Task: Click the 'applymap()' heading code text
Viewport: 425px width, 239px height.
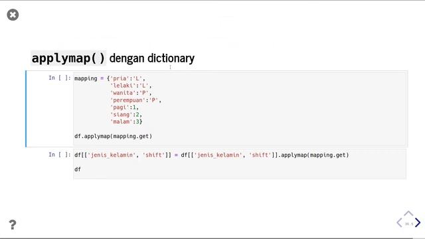Action: (x=68, y=58)
